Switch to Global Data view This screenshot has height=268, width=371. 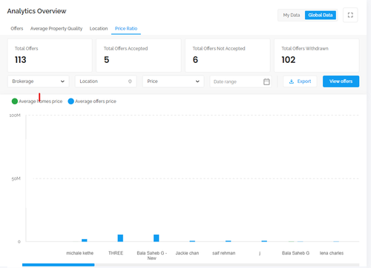[x=321, y=15]
